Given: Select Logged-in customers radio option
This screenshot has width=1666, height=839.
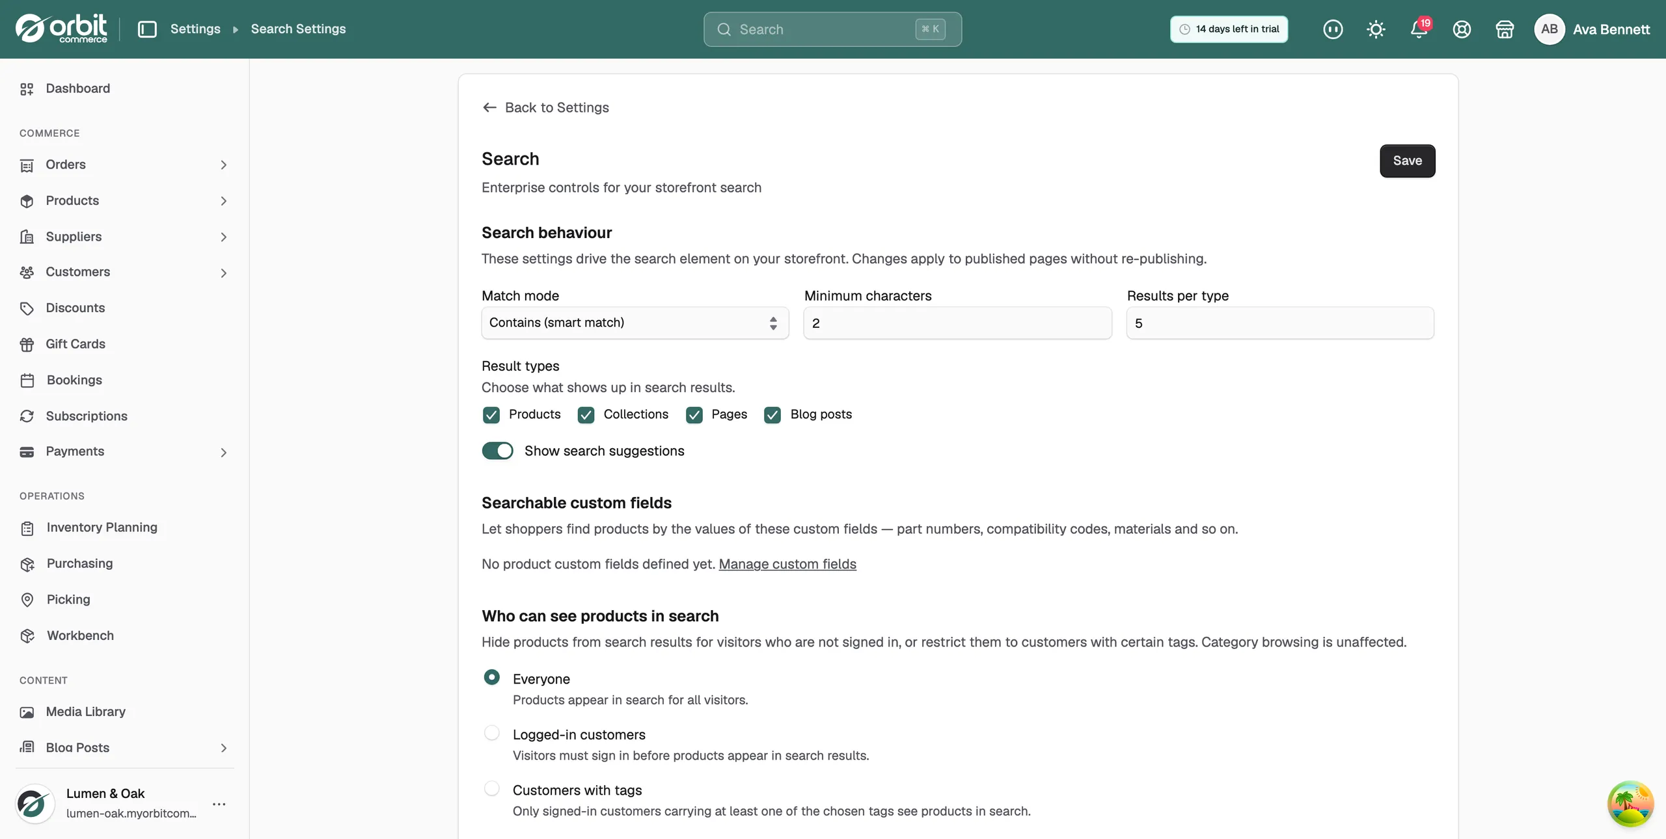Looking at the screenshot, I should 492,733.
